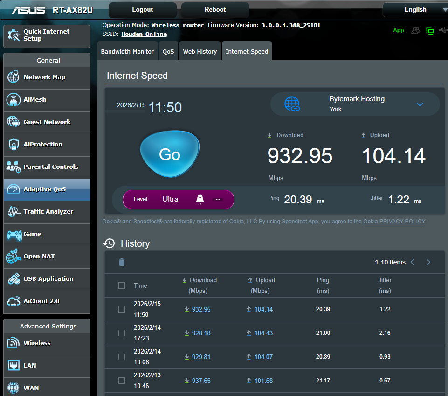Check the 2026/2/15 11:50 row checkbox

tap(122, 309)
